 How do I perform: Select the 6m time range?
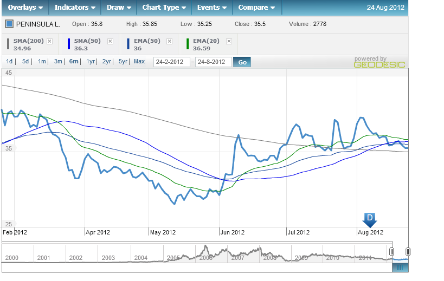[x=74, y=61]
